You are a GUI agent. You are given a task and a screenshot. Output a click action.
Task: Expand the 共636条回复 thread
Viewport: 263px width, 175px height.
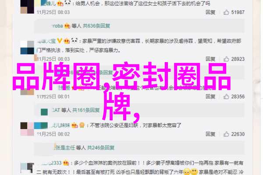[x=96, y=26]
